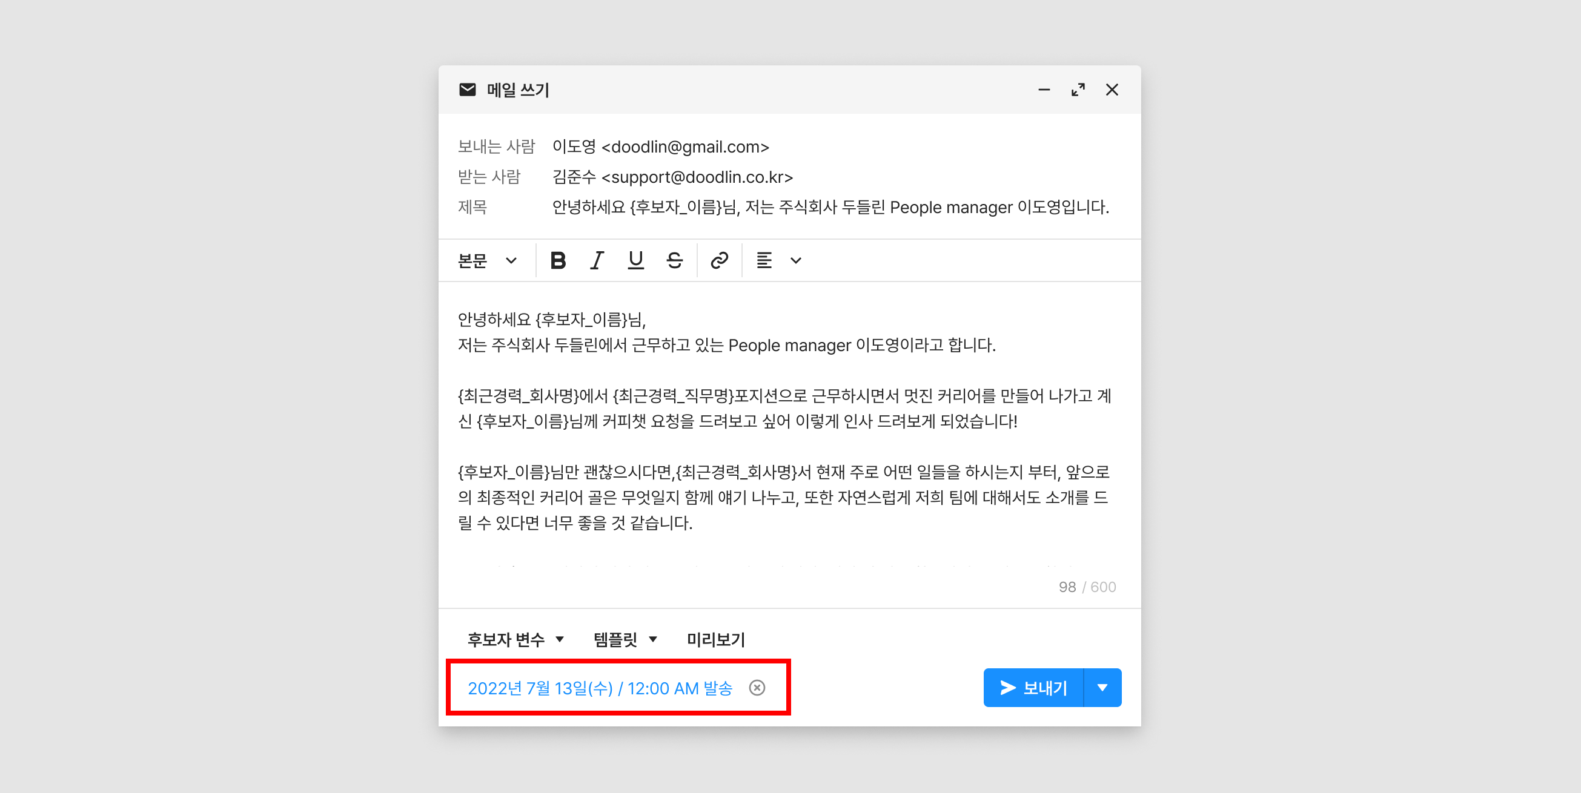Image resolution: width=1581 pixels, height=793 pixels.
Task: Click into the 제목 subject field
Action: click(830, 207)
